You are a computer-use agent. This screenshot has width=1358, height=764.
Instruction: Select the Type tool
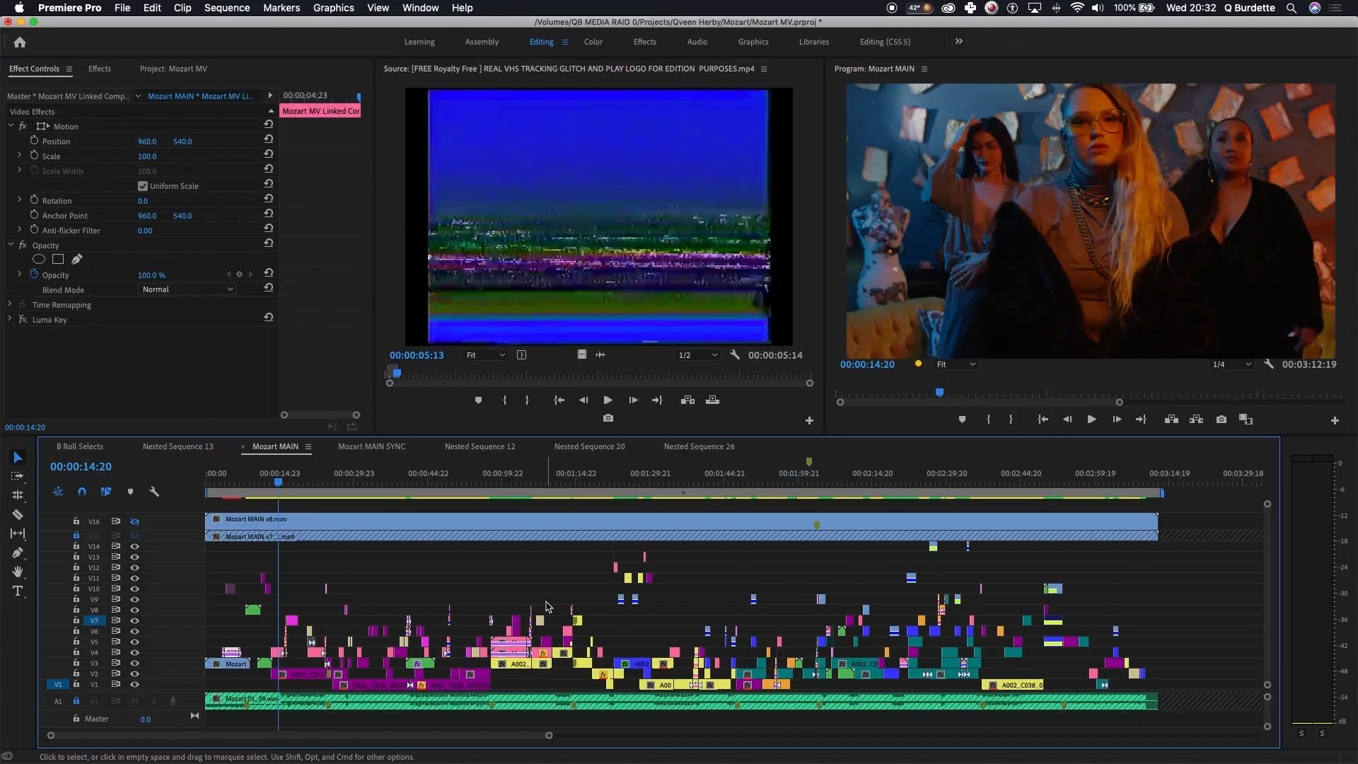pyautogui.click(x=18, y=591)
